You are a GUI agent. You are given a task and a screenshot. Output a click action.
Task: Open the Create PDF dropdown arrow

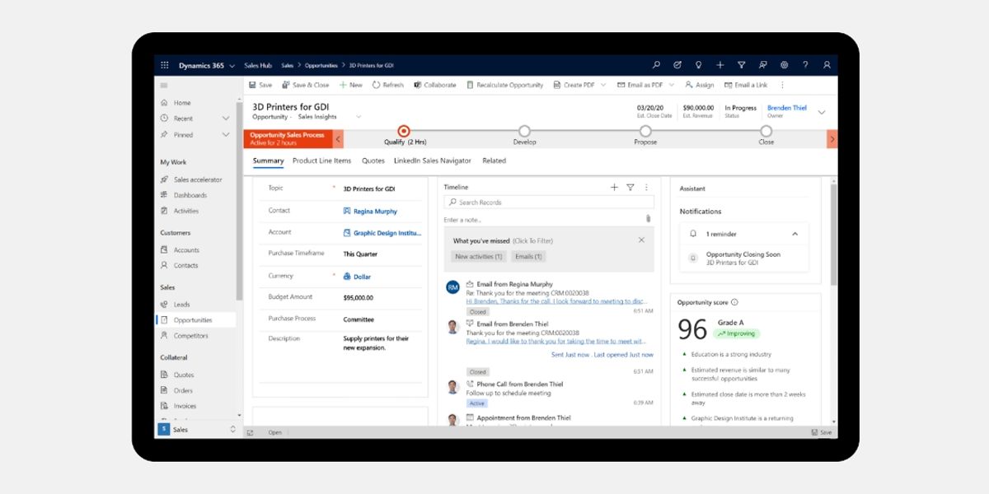(603, 85)
